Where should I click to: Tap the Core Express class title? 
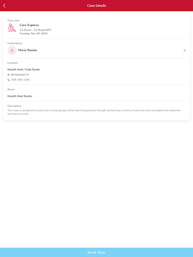[x=29, y=25]
